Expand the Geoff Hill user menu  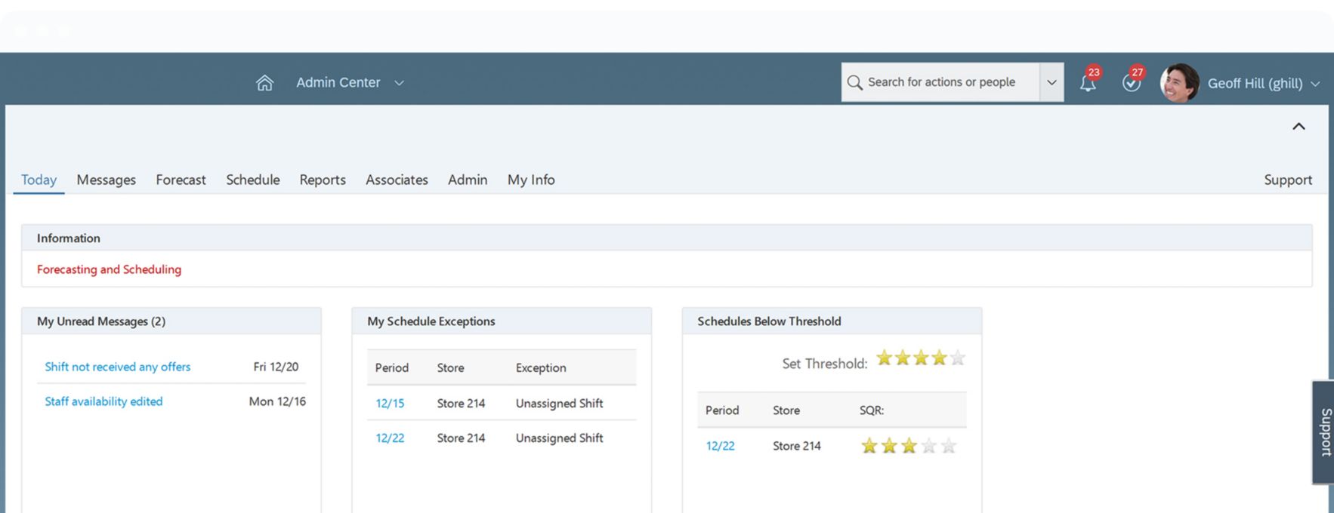tap(1315, 84)
